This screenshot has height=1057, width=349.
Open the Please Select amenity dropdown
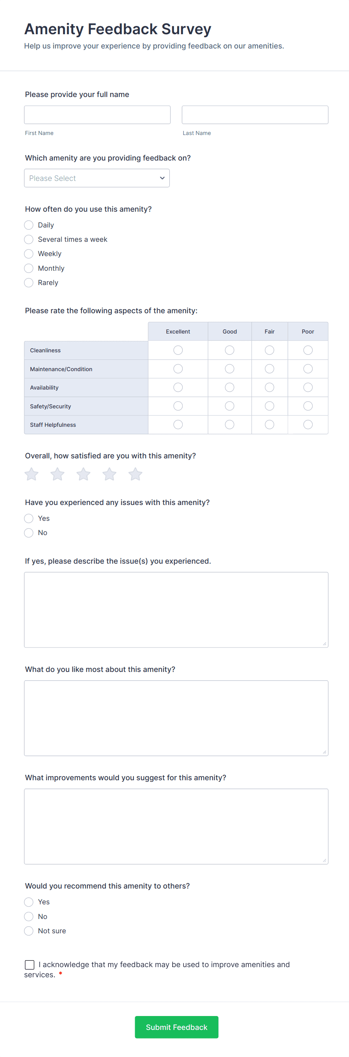[x=97, y=178]
